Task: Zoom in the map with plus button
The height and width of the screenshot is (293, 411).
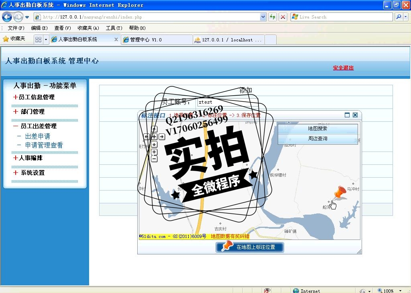Action: 154,152
